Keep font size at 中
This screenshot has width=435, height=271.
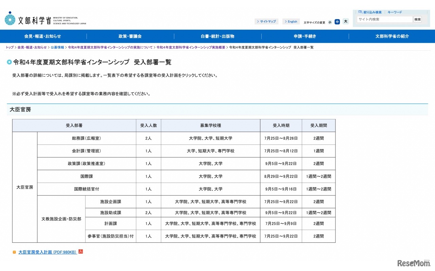[337, 21]
